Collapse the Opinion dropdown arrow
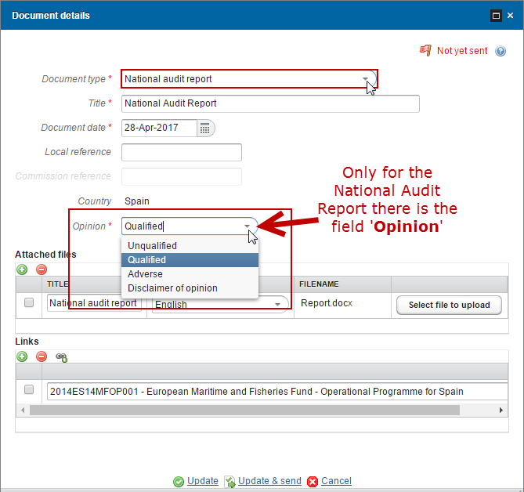The height and width of the screenshot is (492, 524). [248, 226]
